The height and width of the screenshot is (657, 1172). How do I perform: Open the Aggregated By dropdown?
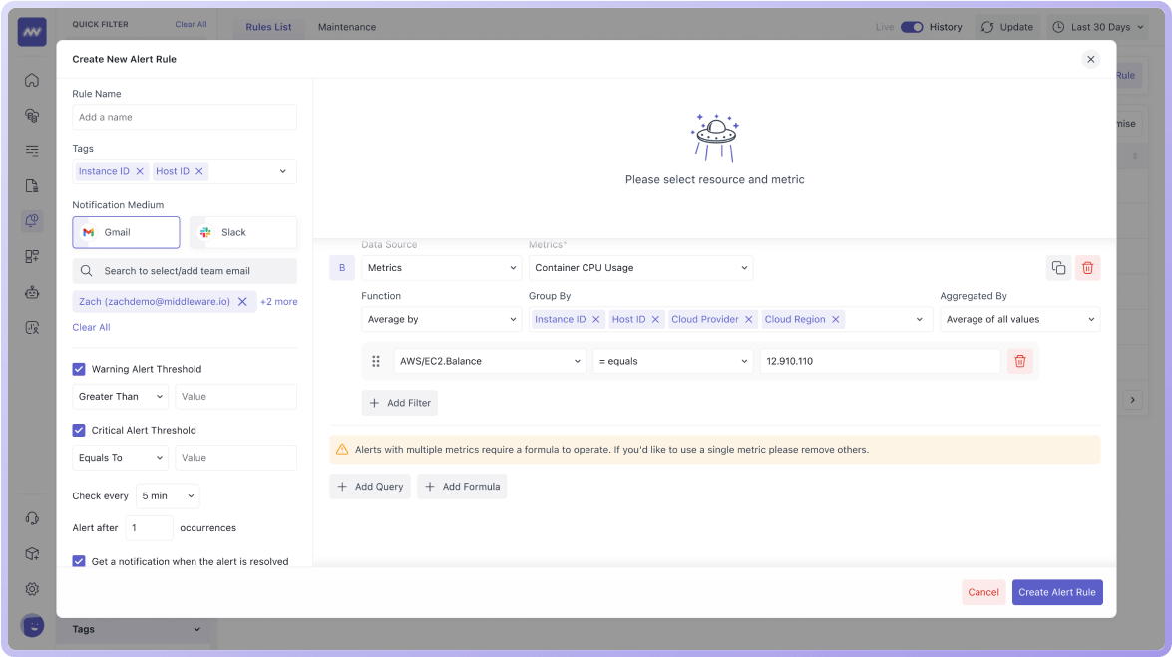(x=1020, y=319)
